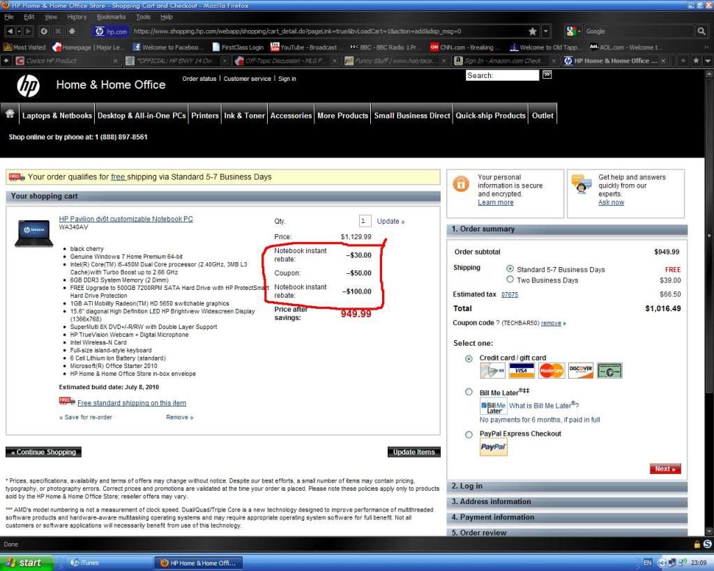Reload the current page
The image size is (714, 571).
coord(44,31)
